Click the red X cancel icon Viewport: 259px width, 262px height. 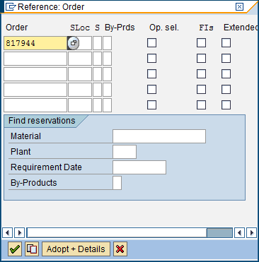[120, 249]
